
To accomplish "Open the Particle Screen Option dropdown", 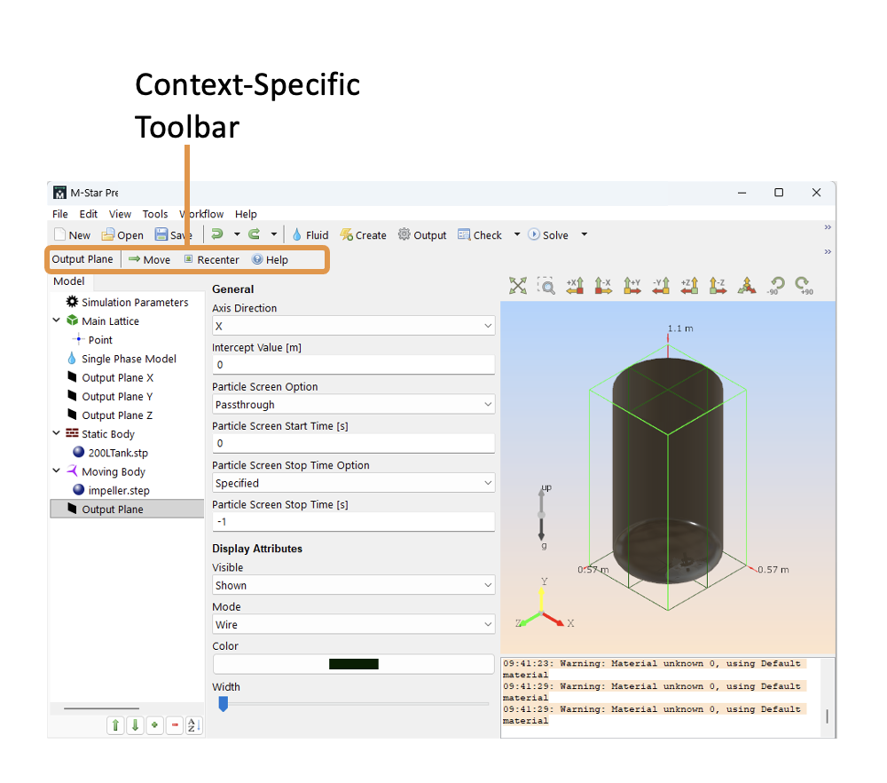I will [x=353, y=405].
